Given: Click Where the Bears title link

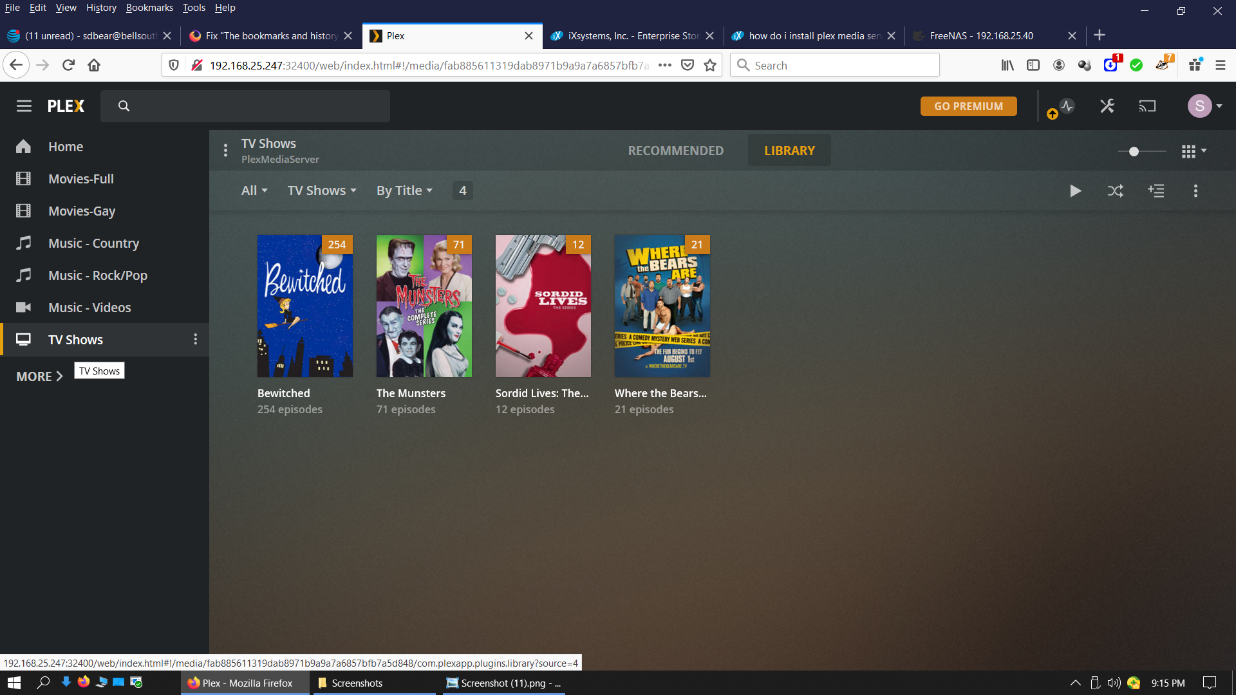Looking at the screenshot, I should [x=660, y=393].
